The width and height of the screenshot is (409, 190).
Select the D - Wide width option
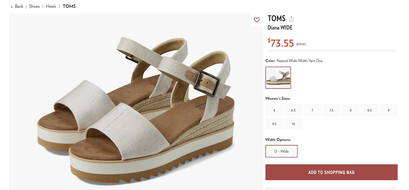click(x=281, y=151)
